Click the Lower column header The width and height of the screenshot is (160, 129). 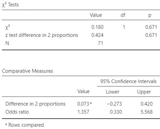(113, 92)
